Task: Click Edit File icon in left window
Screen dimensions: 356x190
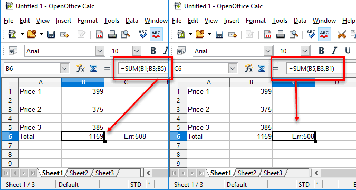Action: coord(81,34)
